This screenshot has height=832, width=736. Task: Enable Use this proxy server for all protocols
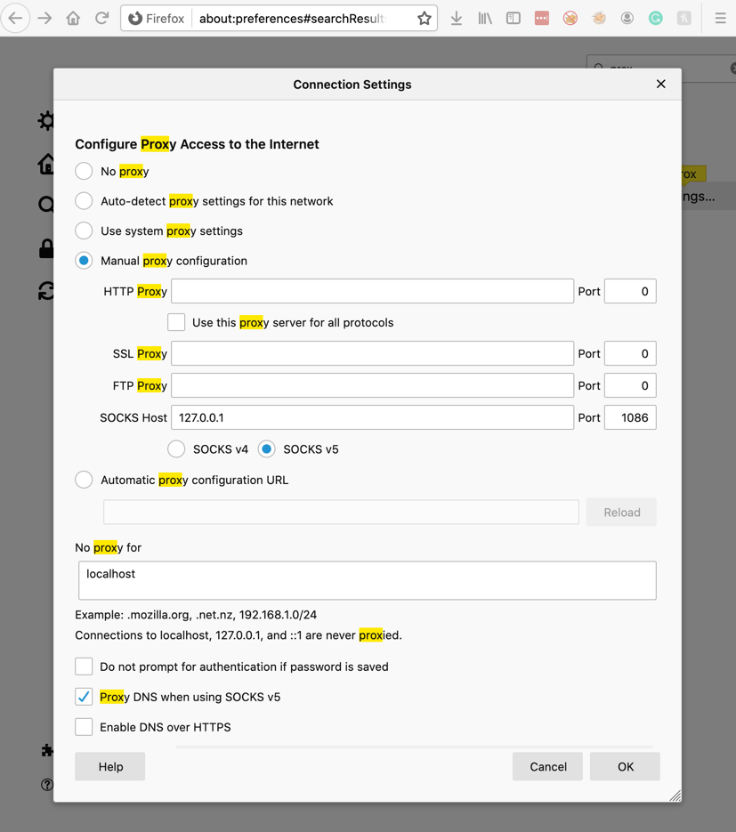pyautogui.click(x=176, y=322)
